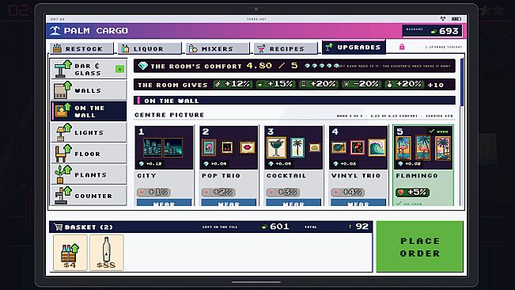Click the -20% room penalty chip
The width and height of the screenshot is (515, 290).
pyautogui.click(x=361, y=84)
